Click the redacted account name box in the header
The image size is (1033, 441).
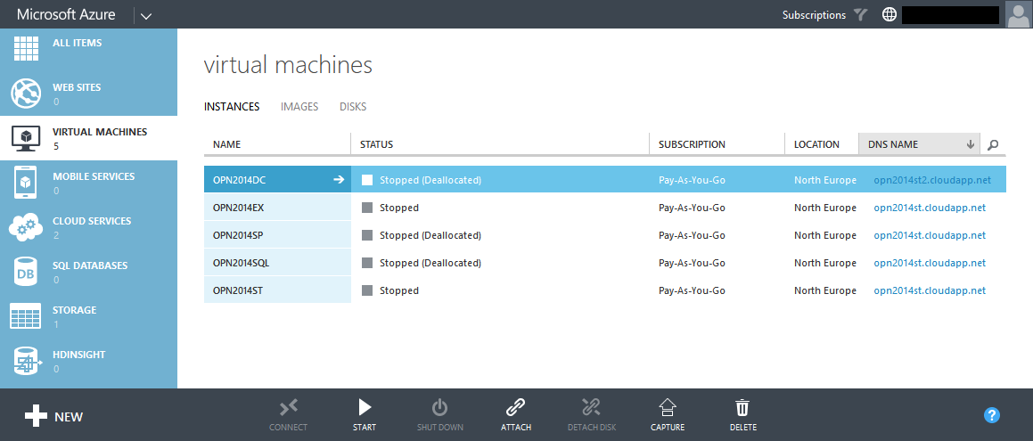pos(951,14)
